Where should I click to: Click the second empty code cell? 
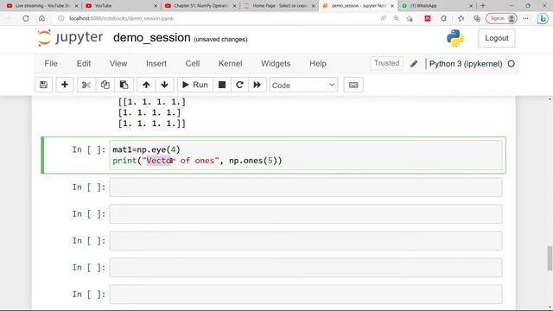click(x=306, y=214)
